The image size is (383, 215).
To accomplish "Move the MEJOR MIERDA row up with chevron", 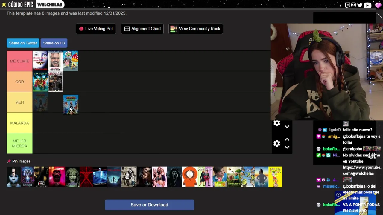I will [287, 139].
